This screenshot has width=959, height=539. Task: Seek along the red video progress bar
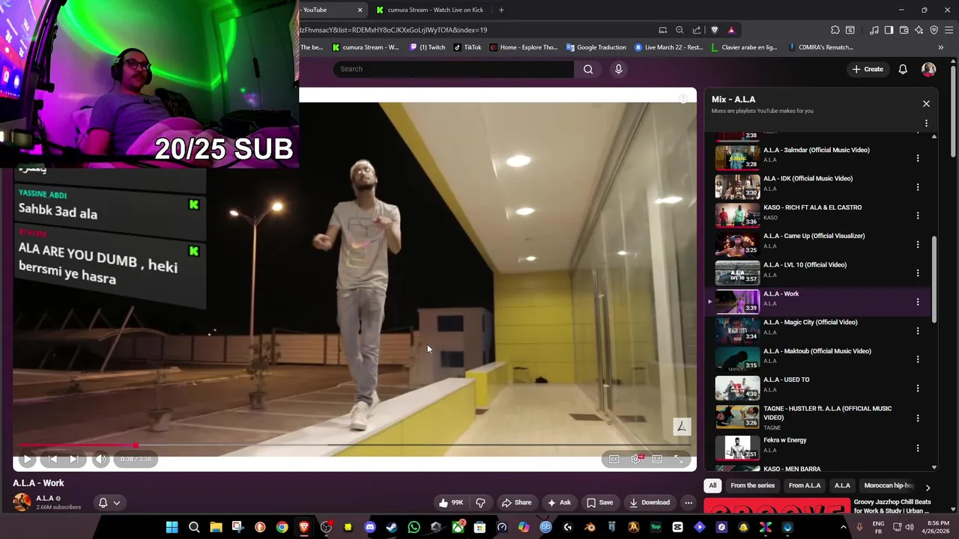pos(354,445)
